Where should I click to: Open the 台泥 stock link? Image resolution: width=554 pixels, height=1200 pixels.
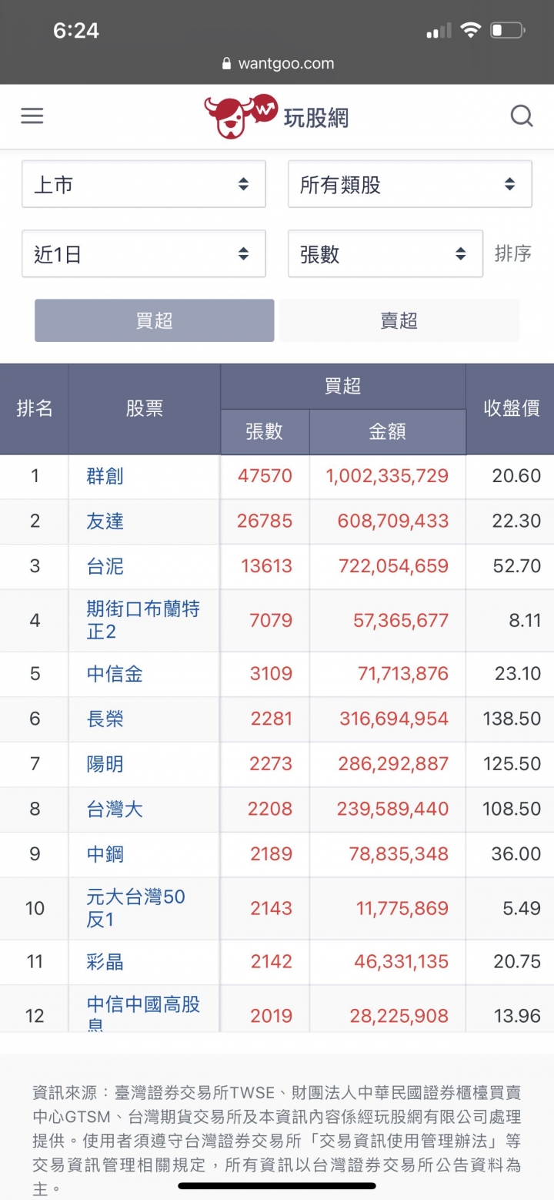pos(105,567)
